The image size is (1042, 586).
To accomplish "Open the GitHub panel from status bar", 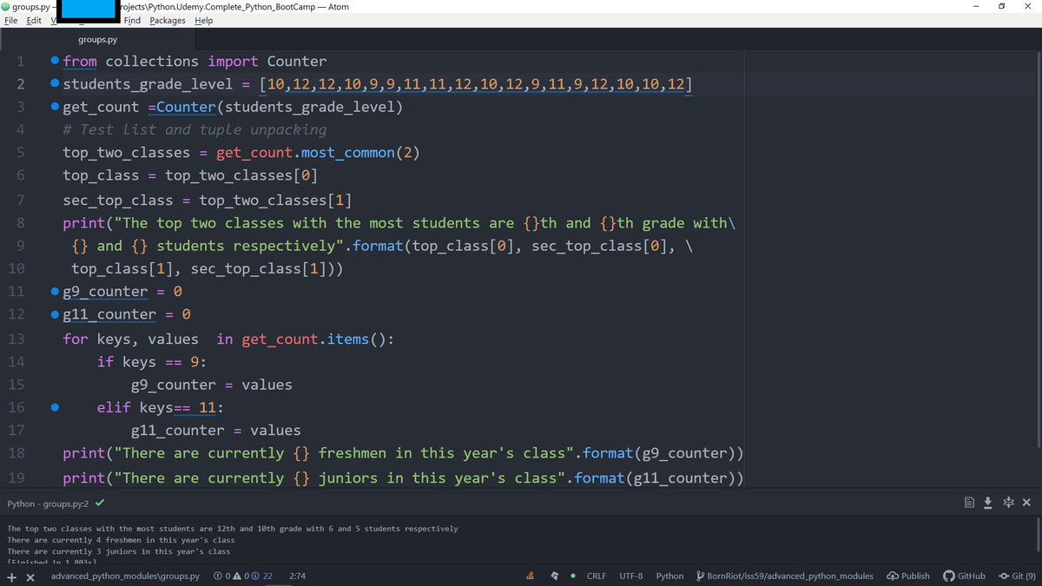I will pos(964,576).
